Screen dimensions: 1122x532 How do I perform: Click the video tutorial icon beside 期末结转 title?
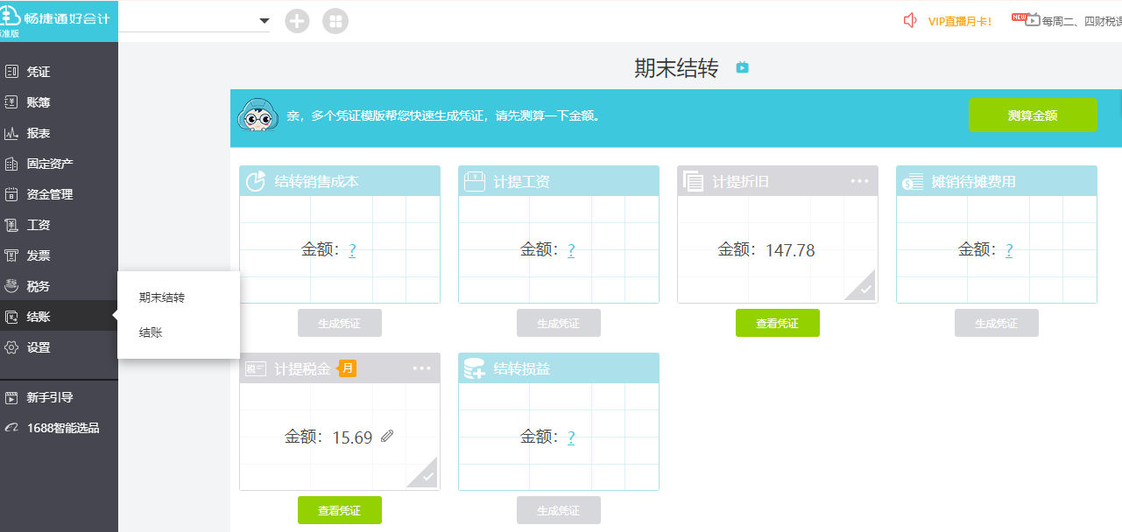click(742, 67)
